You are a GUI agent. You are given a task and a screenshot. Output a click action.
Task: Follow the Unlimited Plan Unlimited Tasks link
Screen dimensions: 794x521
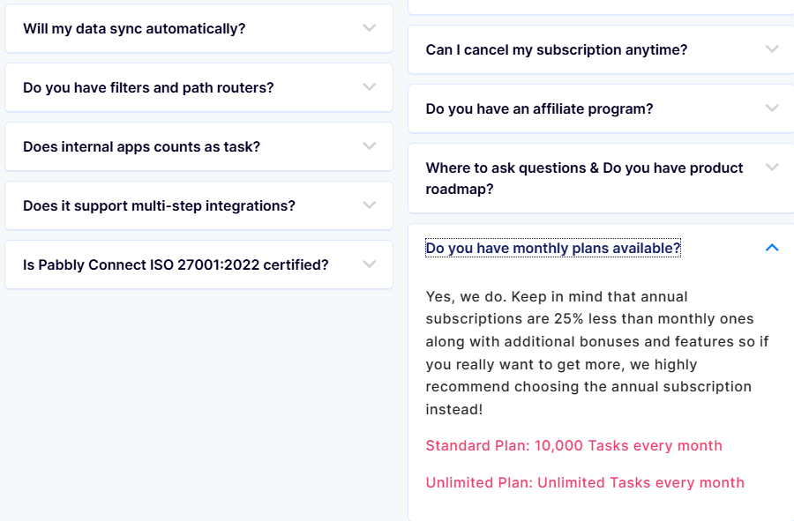[585, 482]
